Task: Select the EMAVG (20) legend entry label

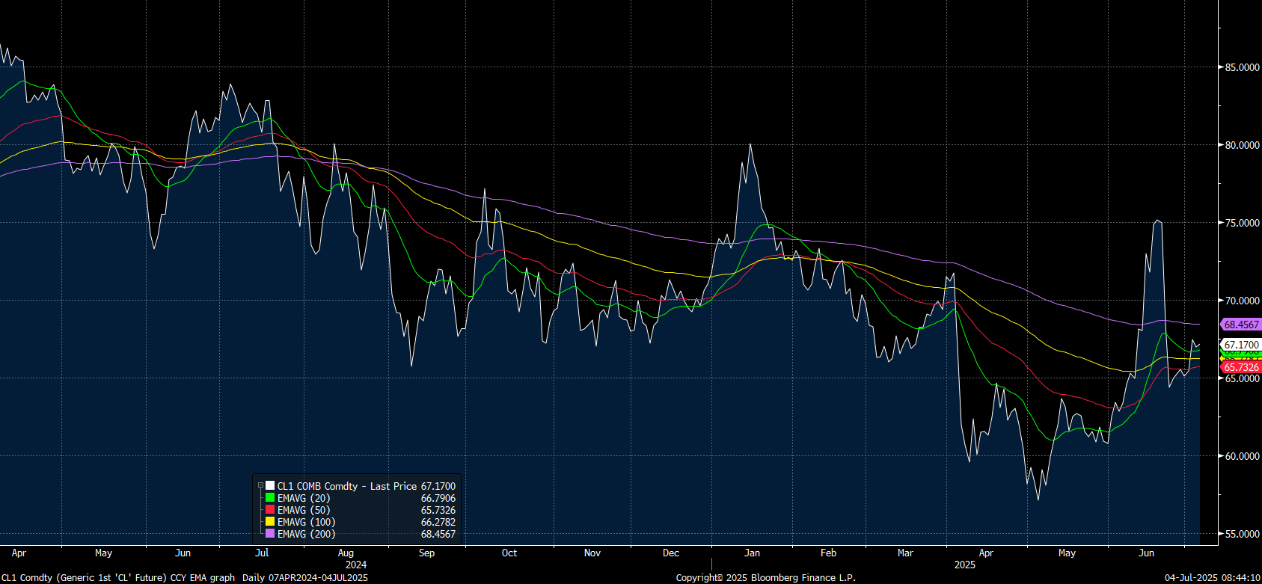Action: tap(304, 498)
